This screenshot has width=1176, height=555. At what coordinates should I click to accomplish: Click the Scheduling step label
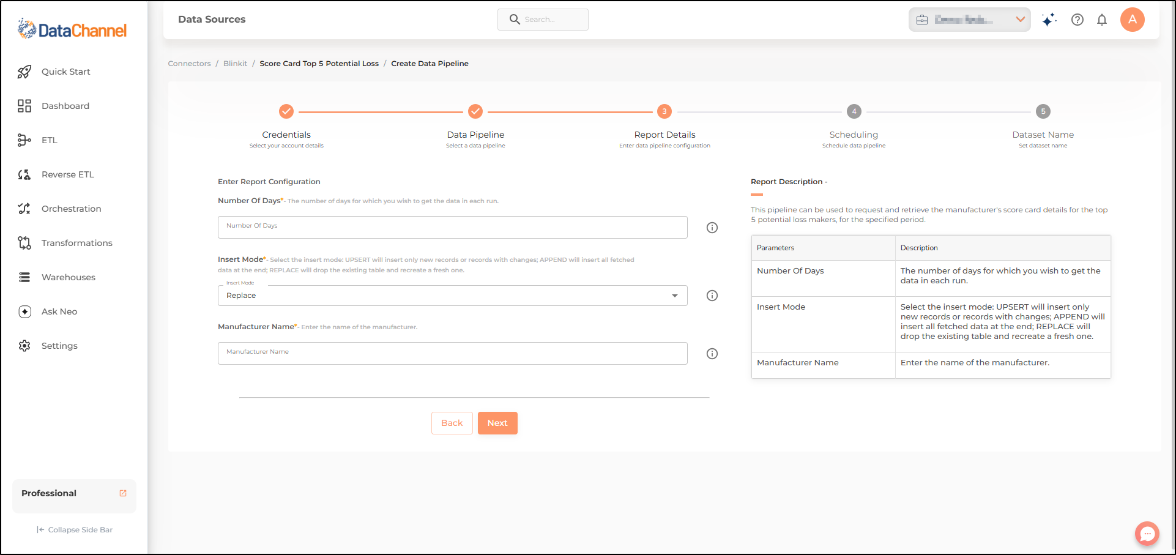pyautogui.click(x=854, y=135)
